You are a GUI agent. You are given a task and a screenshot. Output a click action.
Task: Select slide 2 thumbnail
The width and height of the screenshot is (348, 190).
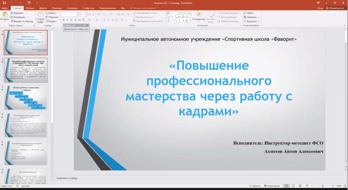pos(26,70)
